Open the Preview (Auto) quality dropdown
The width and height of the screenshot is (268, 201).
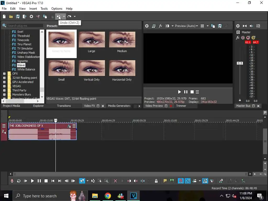point(186,26)
